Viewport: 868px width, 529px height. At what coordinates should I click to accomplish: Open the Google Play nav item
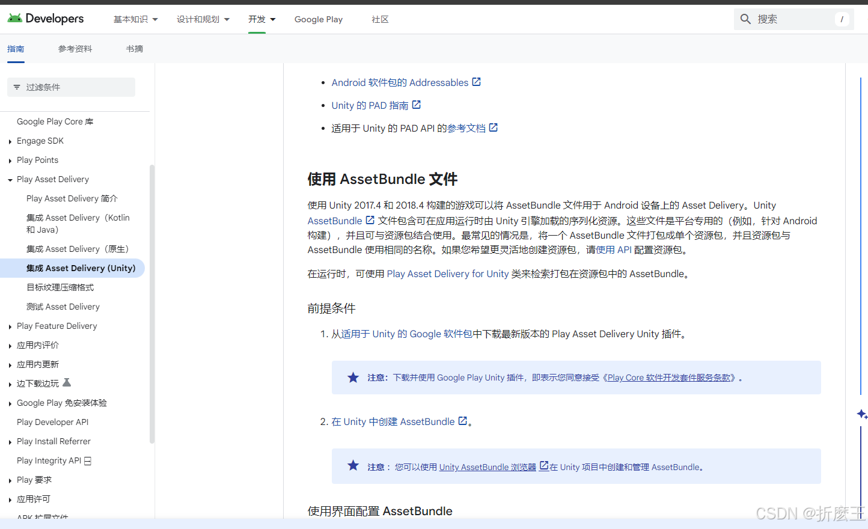(x=319, y=19)
